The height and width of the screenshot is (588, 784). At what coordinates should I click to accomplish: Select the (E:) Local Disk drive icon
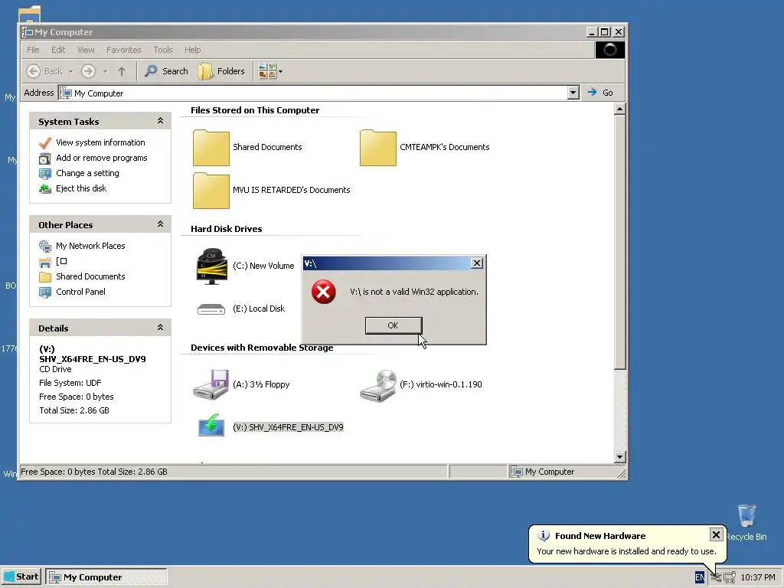tap(211, 309)
